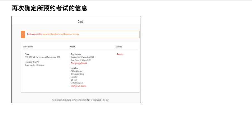
Task: Click the Description column header
Action: [28, 47]
